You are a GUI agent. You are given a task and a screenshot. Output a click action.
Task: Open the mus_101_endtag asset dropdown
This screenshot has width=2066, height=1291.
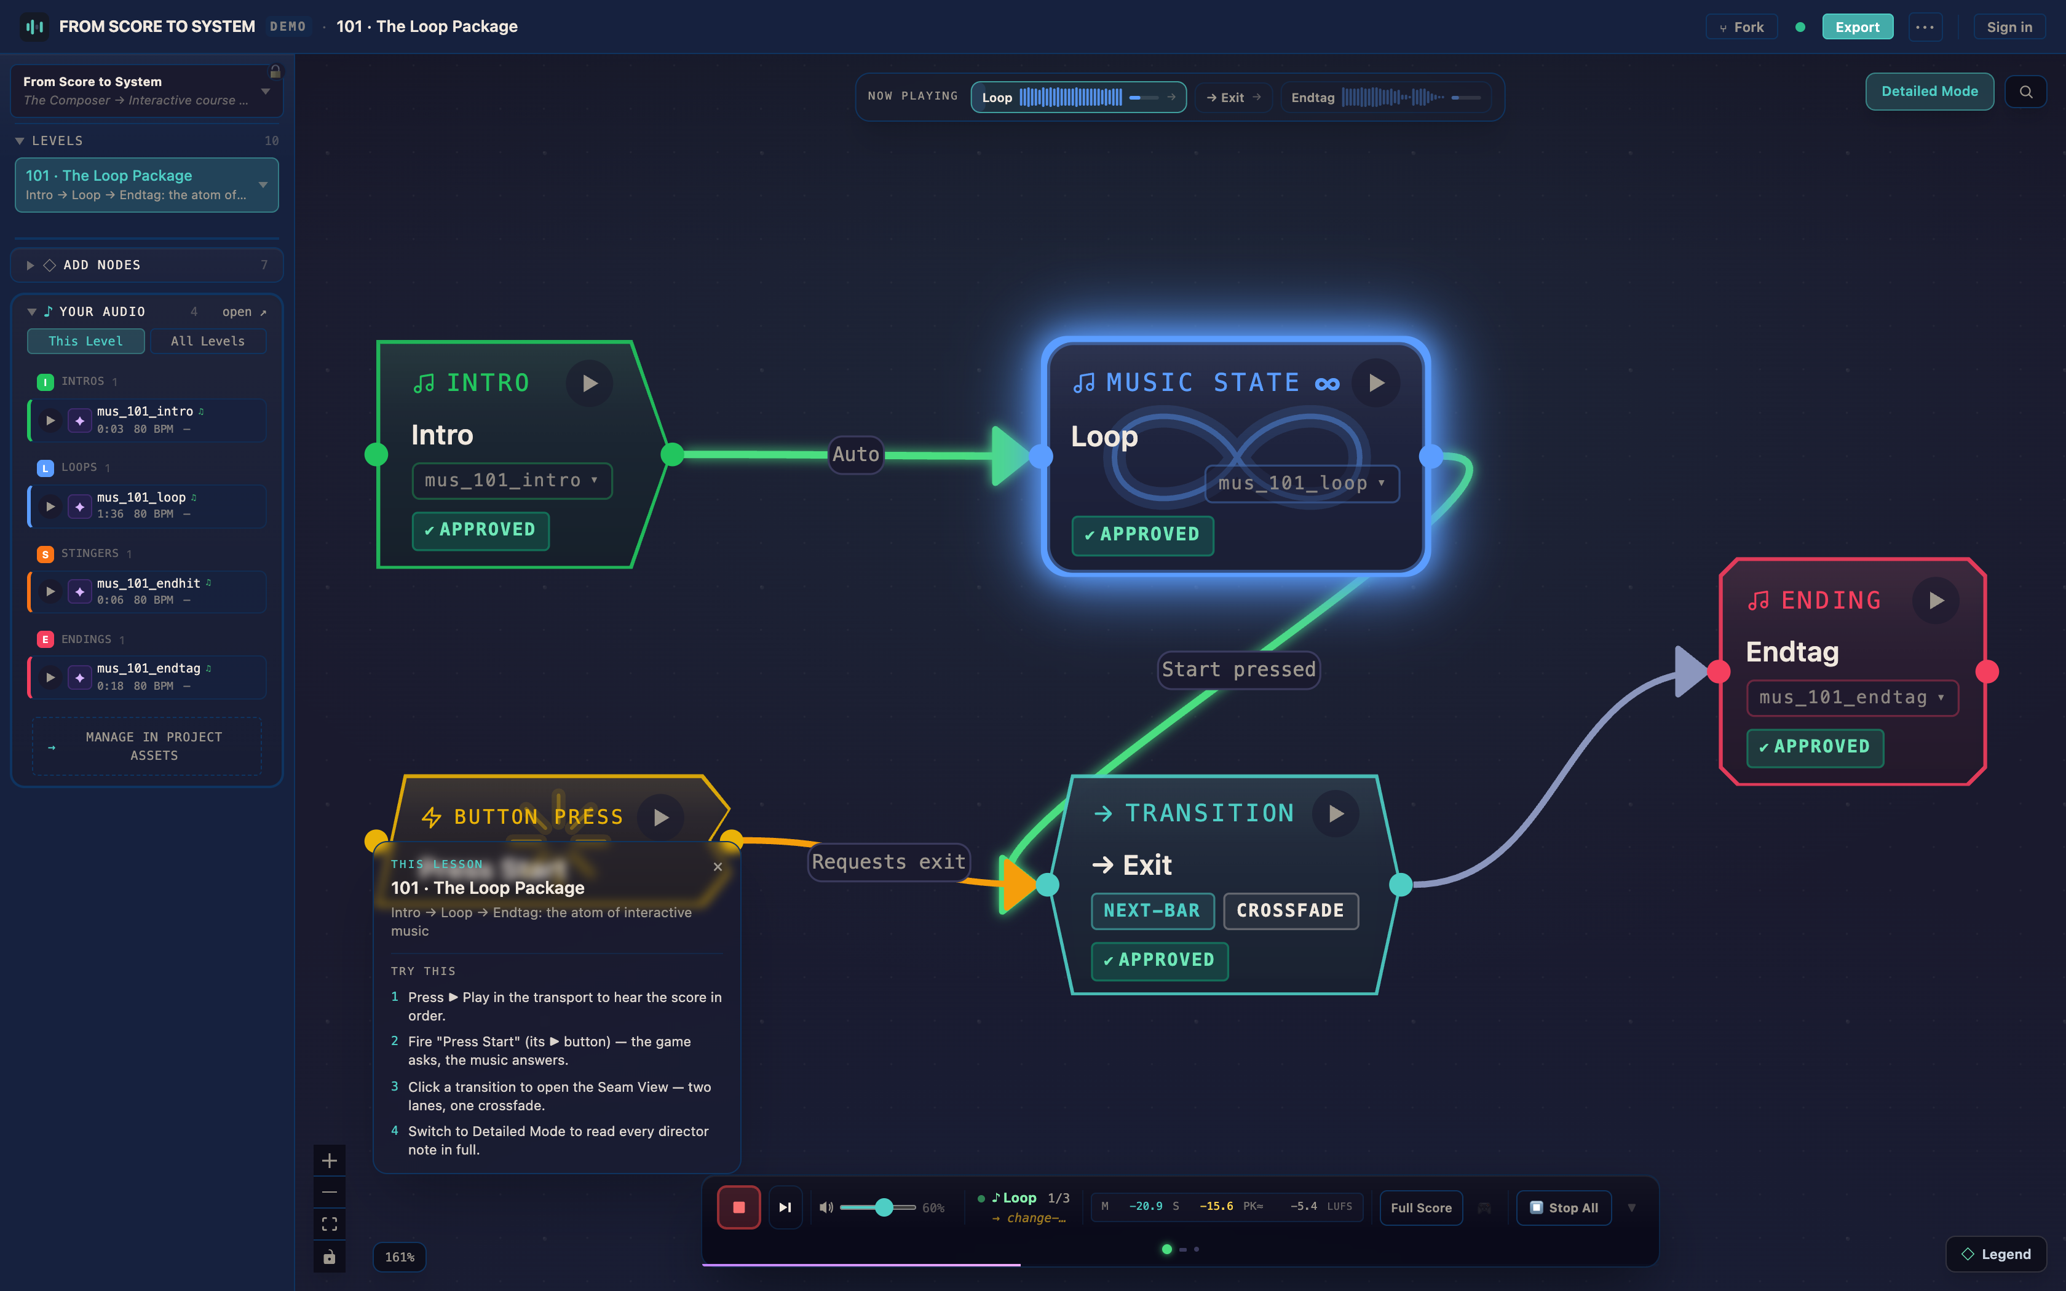[x=1853, y=698]
